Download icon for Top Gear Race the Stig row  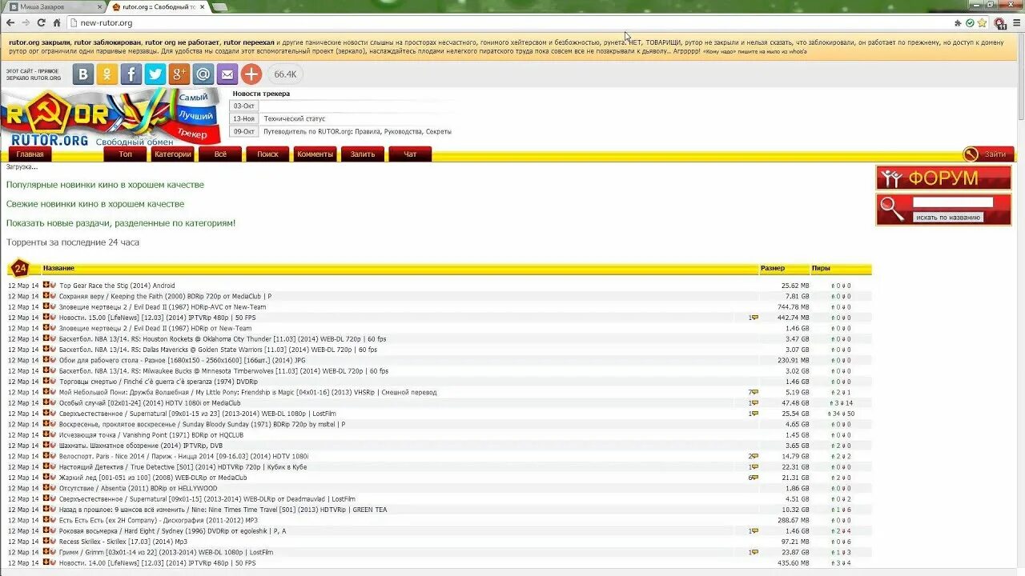point(46,285)
